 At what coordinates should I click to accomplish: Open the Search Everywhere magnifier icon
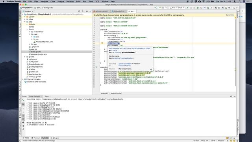pos(233,8)
